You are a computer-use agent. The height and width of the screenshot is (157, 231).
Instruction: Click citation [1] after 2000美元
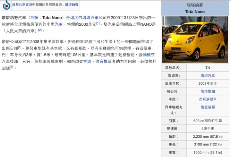point(98,23)
